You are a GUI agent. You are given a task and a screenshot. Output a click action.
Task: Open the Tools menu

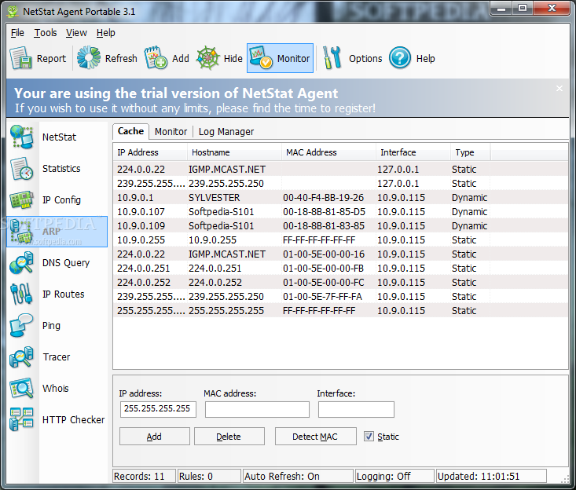pyautogui.click(x=46, y=33)
